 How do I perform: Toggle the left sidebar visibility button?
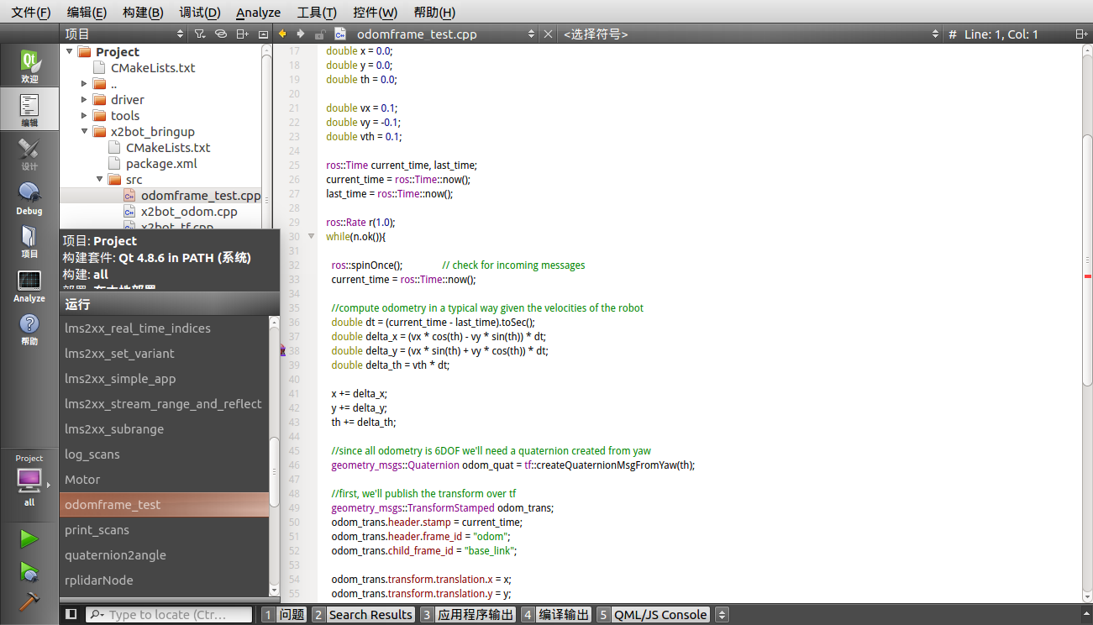point(71,614)
